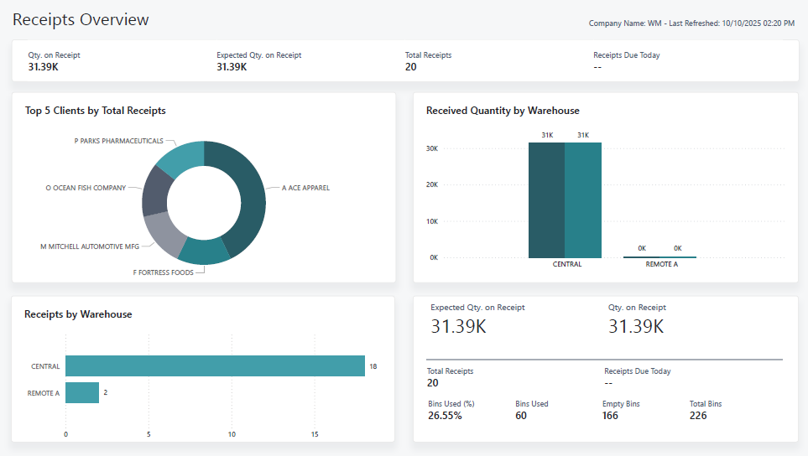Select the Bins Used value 60
Viewport: 808px width, 456px height.
(x=521, y=416)
